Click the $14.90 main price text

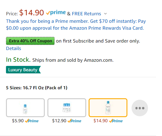coord(32,13)
